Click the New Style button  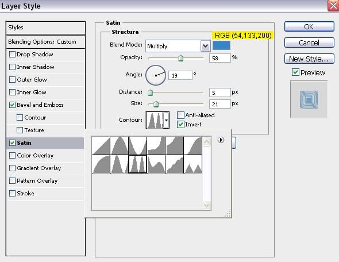(x=309, y=59)
